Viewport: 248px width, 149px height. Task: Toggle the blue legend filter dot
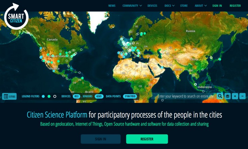43,97
